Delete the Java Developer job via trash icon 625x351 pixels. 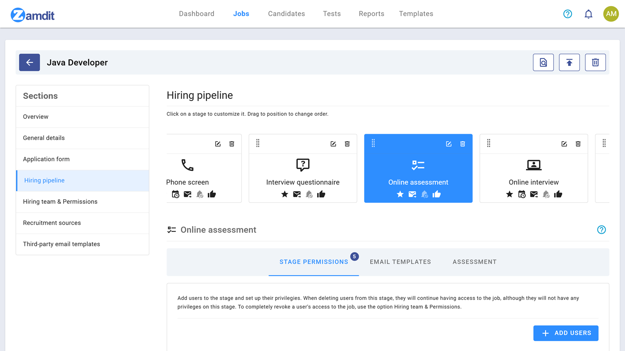coord(595,62)
